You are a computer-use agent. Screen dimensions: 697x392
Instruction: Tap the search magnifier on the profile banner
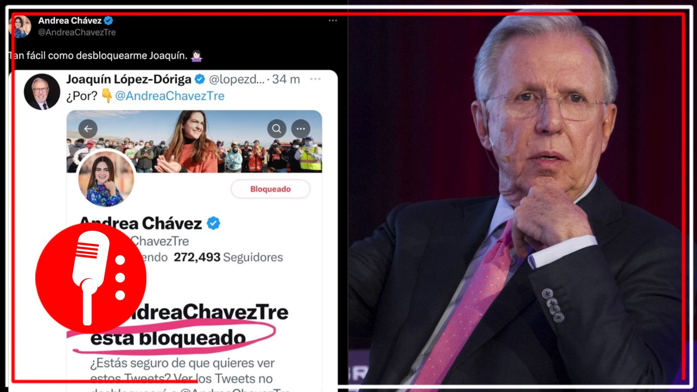(x=277, y=128)
